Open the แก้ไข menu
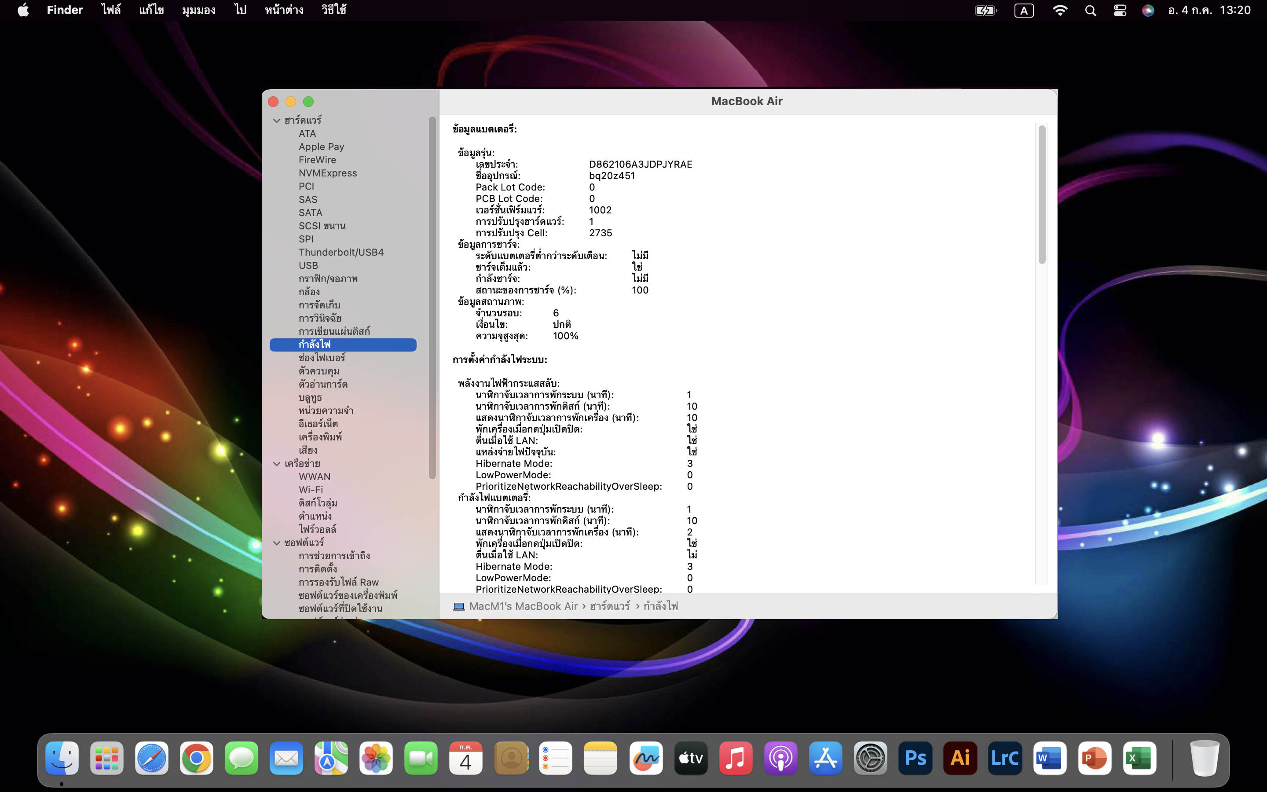Viewport: 1267px width, 792px height. tap(151, 10)
